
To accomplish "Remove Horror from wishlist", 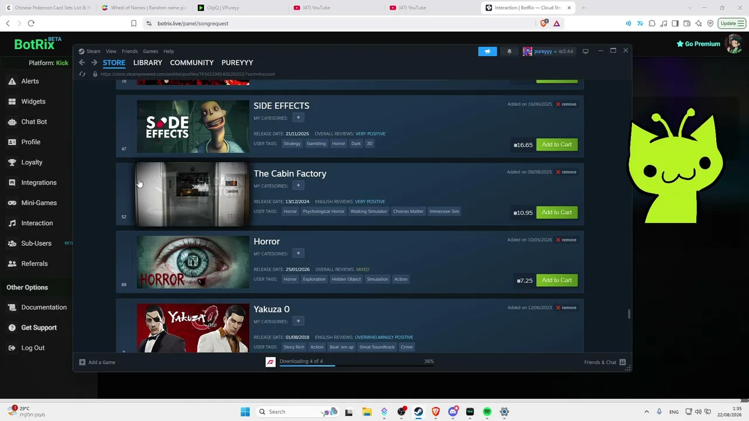I will pos(566,240).
